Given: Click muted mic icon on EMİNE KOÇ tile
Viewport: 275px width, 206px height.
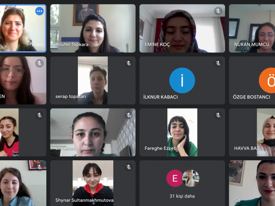Looking at the screenshot, I should click(x=218, y=11).
